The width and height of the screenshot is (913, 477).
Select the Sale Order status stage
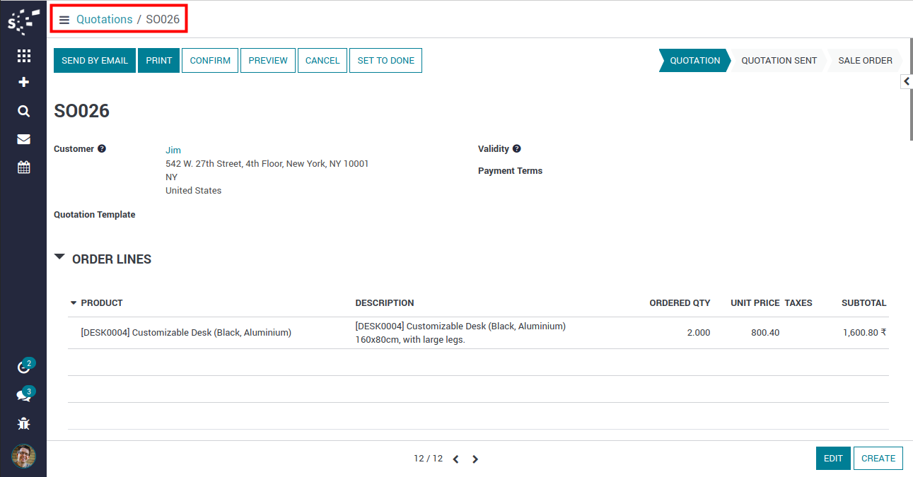point(865,61)
